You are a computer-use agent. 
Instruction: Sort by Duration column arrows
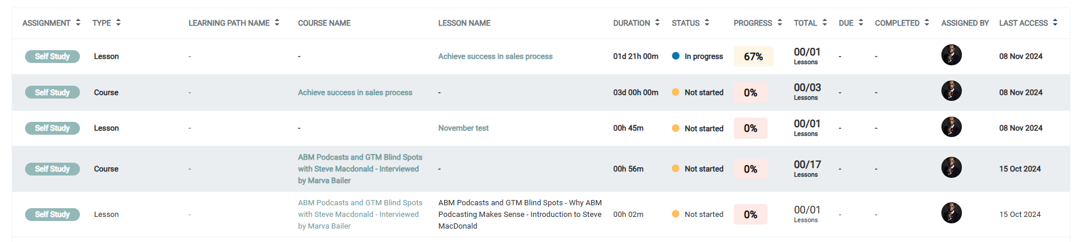tap(657, 23)
